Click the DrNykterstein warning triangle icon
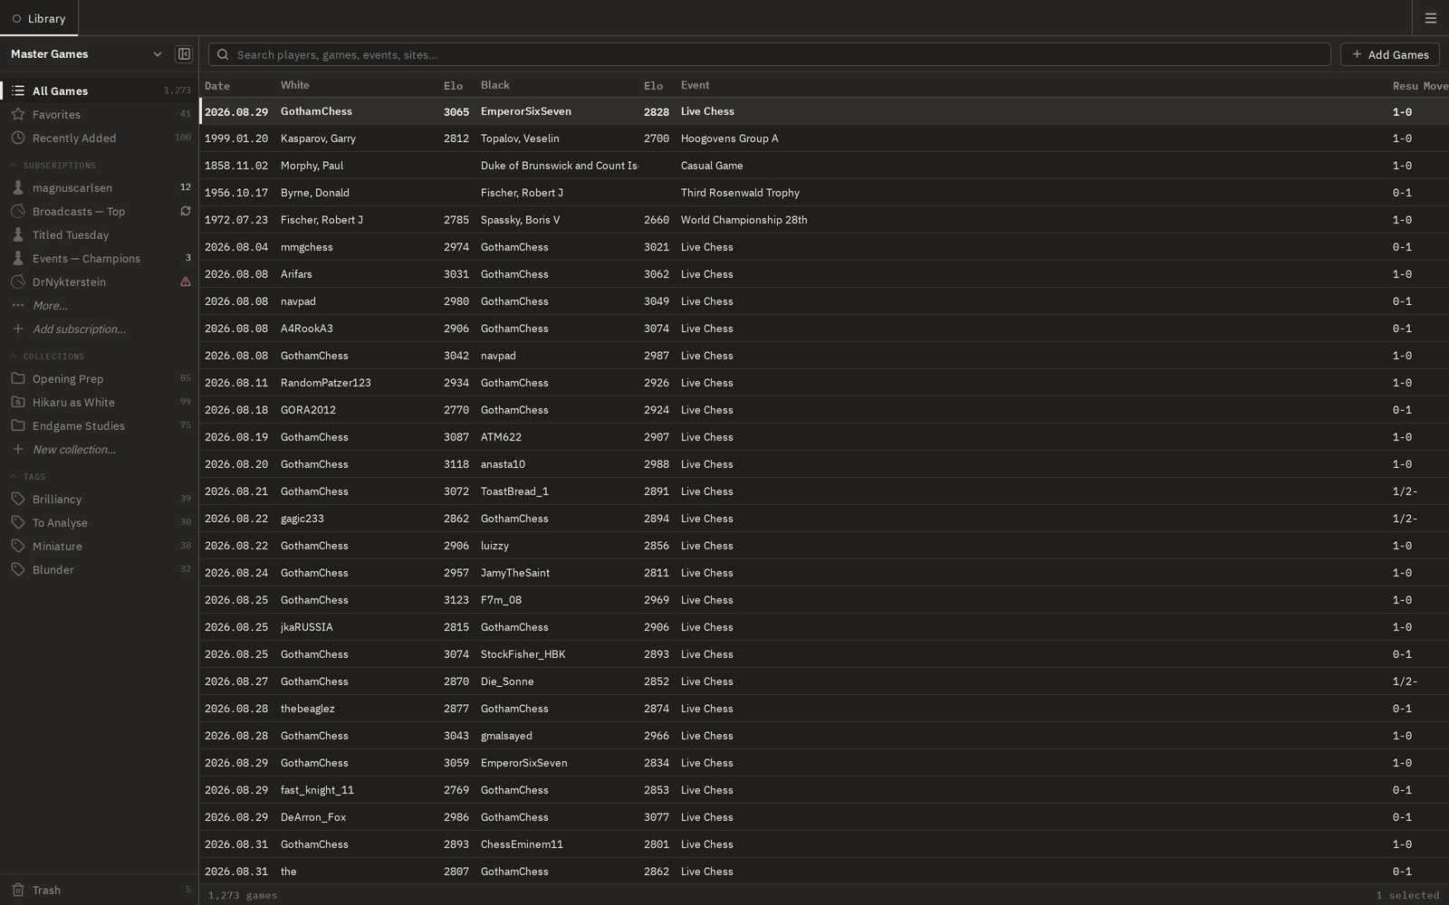This screenshot has width=1449, height=905. coord(186,281)
